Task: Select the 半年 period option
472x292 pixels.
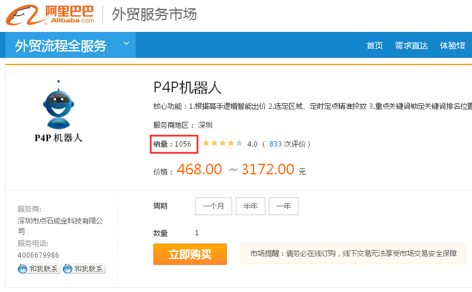Action: 251,206
